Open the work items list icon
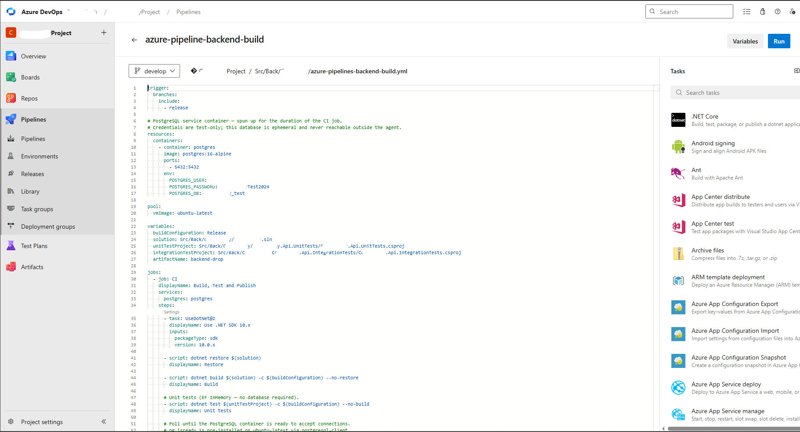The height and width of the screenshot is (432, 800). click(x=747, y=12)
